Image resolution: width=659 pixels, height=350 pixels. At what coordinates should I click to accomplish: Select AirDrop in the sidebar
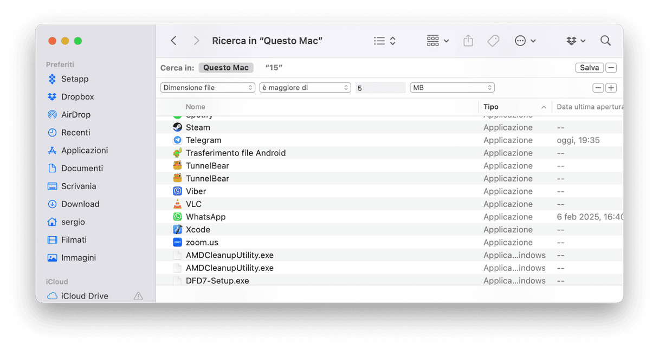pos(76,115)
